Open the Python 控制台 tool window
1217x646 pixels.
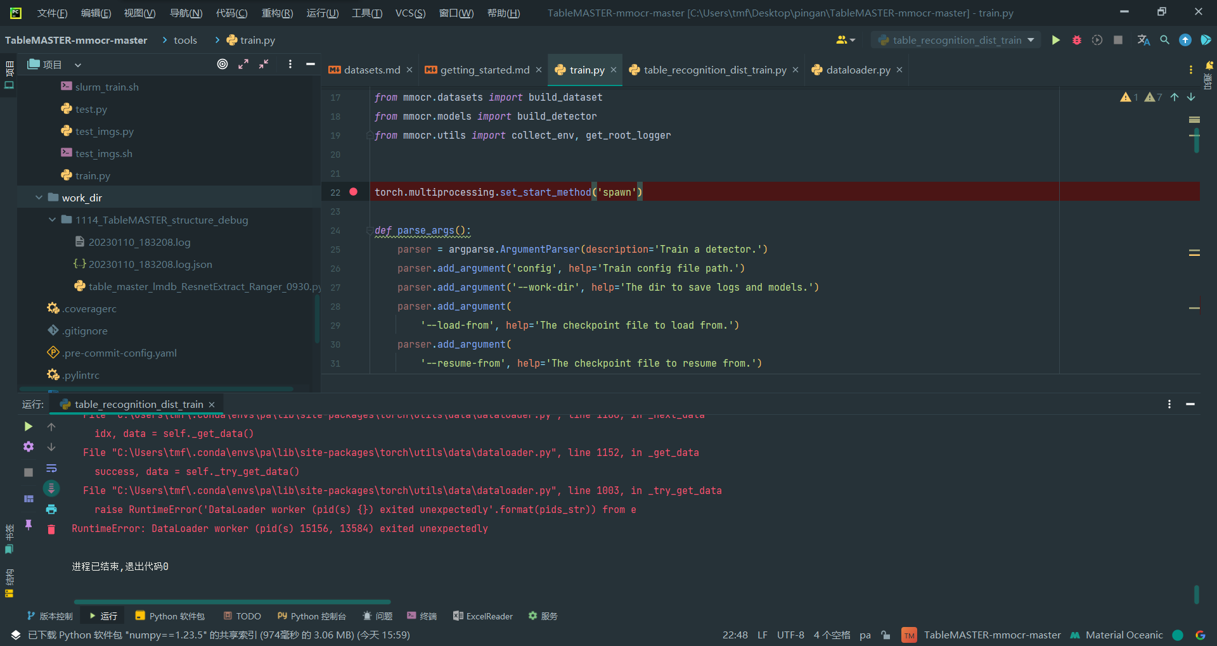pos(312,616)
